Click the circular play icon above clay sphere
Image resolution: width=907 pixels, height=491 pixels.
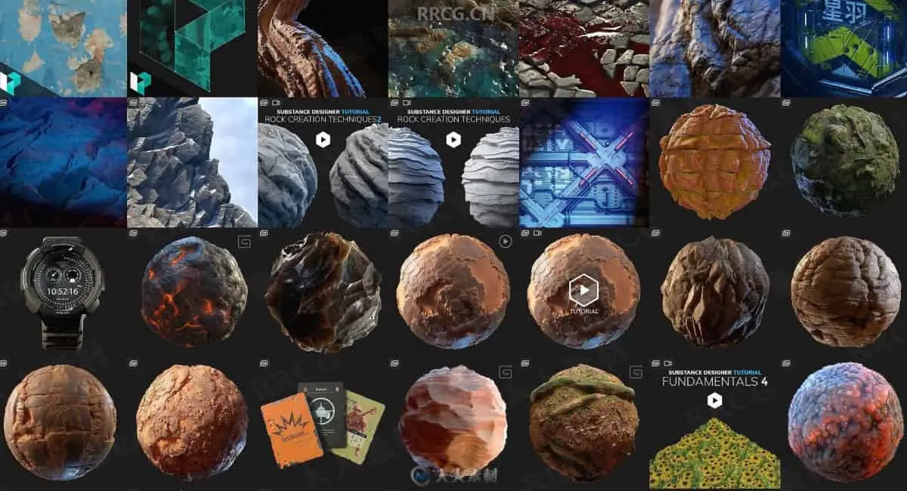[506, 242]
